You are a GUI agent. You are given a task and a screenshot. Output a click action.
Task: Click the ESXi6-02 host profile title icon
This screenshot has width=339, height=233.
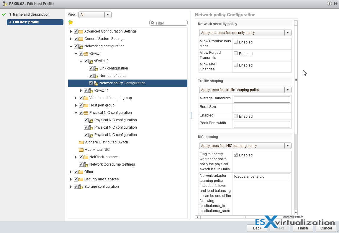pyautogui.click(x=5, y=4)
